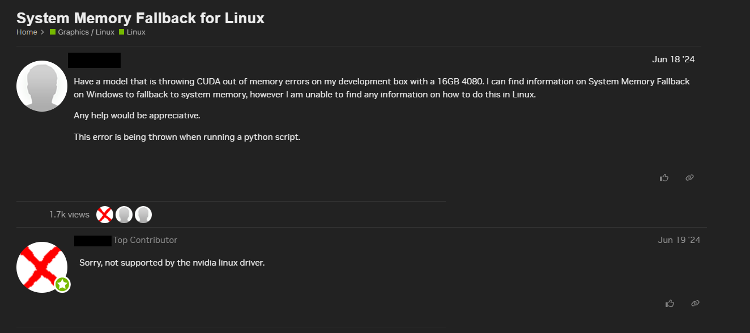
Task: Click the 1.7k views counter
Action: 69,215
